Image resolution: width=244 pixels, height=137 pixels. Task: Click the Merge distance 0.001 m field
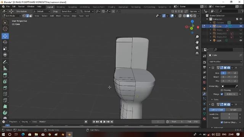[x=231, y=94]
